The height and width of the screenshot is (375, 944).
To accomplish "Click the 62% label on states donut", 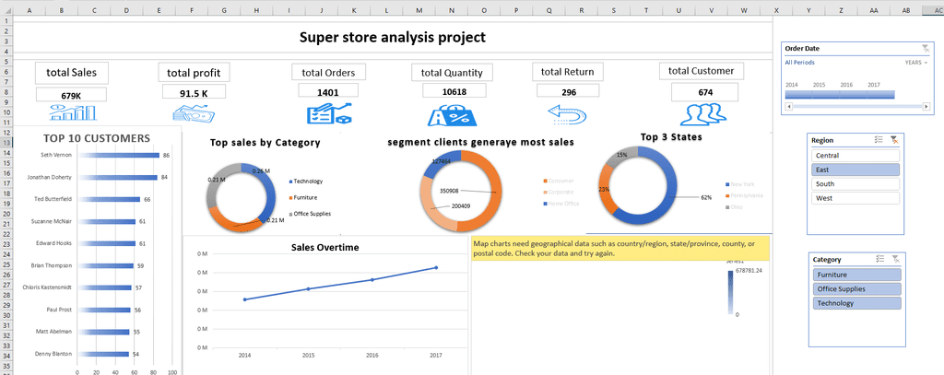I will (x=707, y=197).
